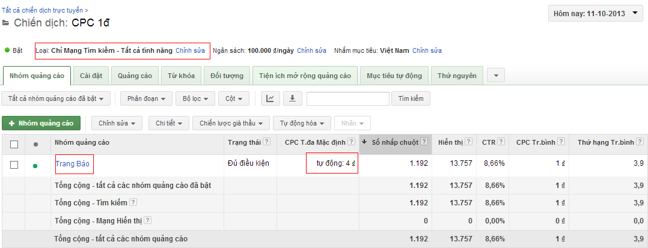Viewport: 648px width, 248px height.
Task: Open the Chỉnh sửa dropdown button
Action: [117, 123]
